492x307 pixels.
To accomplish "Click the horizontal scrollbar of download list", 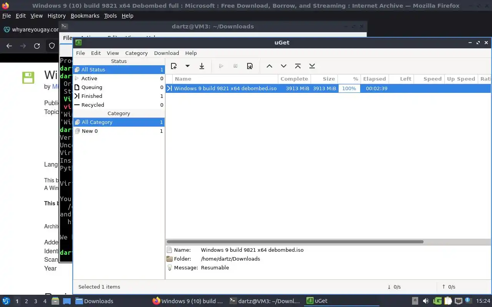I will coord(295,242).
